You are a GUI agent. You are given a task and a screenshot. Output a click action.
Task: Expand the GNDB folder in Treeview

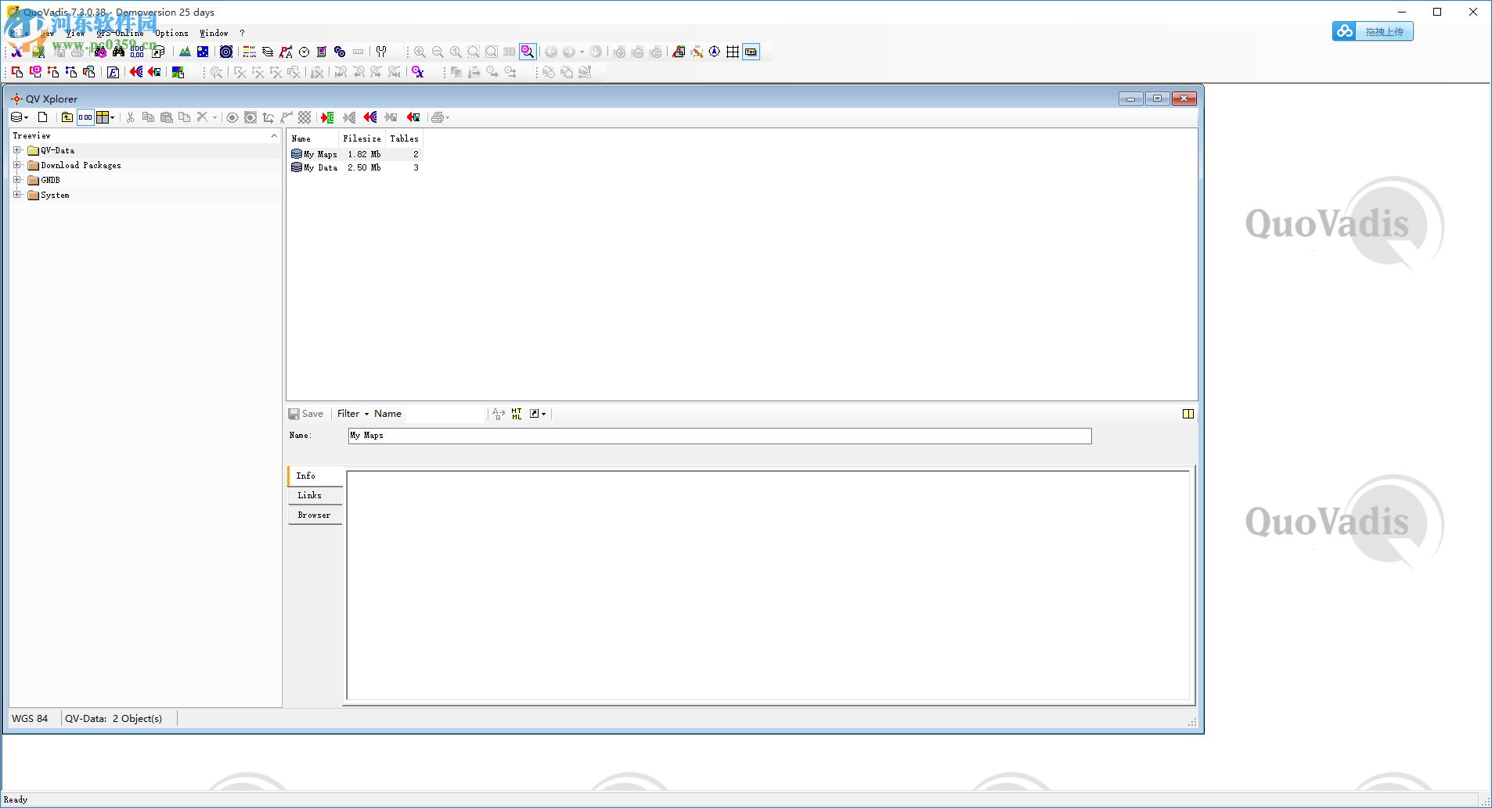17,180
